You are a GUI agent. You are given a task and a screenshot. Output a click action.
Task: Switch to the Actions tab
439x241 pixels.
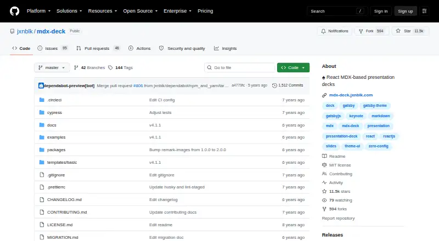point(139,48)
